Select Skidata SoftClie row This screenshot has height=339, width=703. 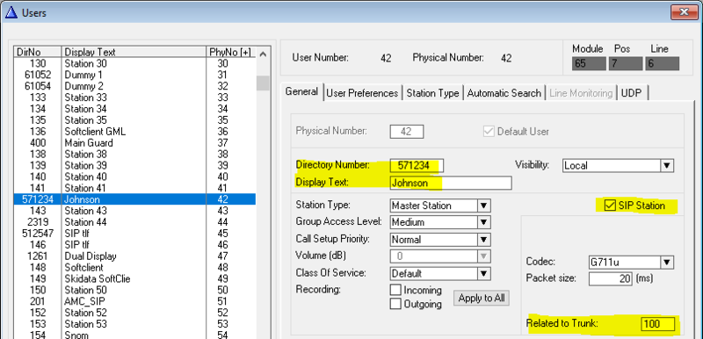click(x=134, y=279)
